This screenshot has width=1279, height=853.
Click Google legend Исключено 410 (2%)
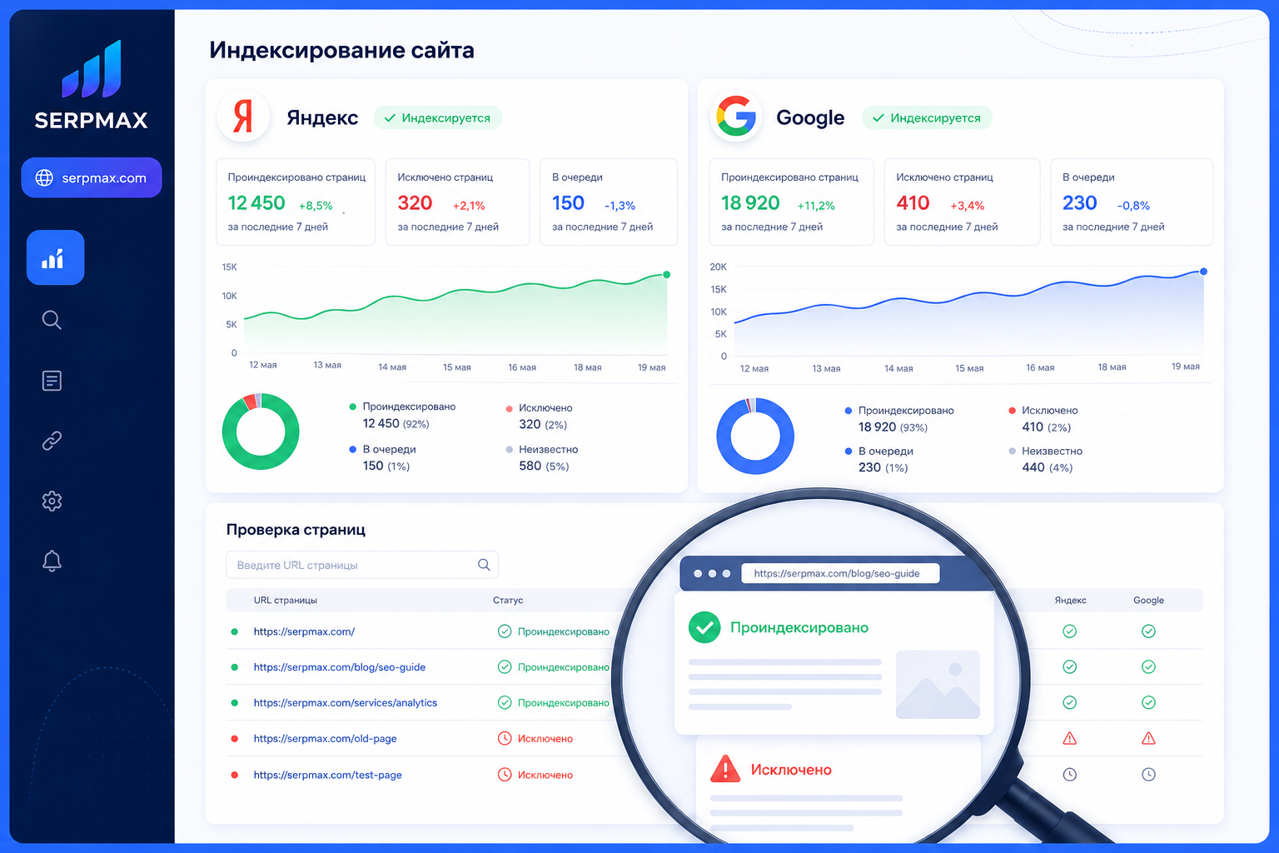[x=1043, y=418]
